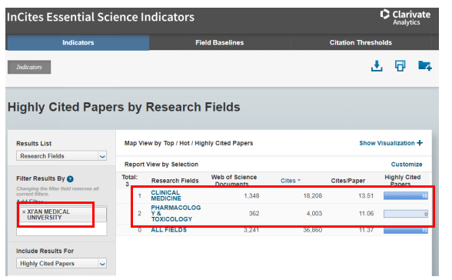Image resolution: width=452 pixels, height=280 pixels.
Task: Click the Clarivate Analytics logo
Action: (x=404, y=18)
